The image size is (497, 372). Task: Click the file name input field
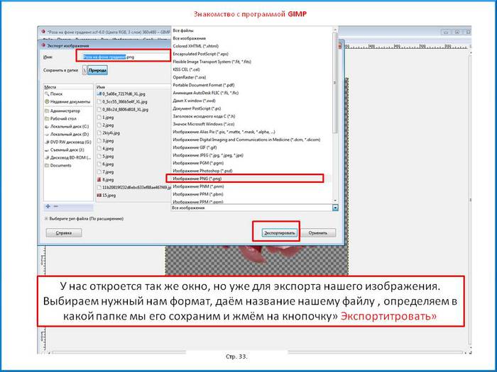(x=126, y=57)
